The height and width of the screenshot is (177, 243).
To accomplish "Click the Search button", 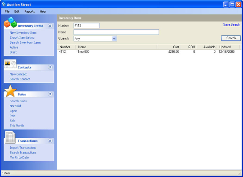I will 231,38.
